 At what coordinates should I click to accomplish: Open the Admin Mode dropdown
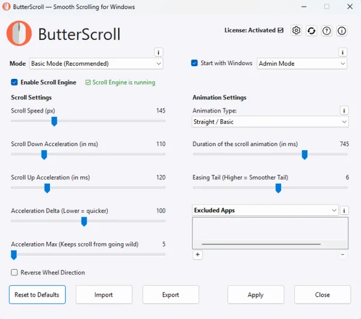click(302, 64)
